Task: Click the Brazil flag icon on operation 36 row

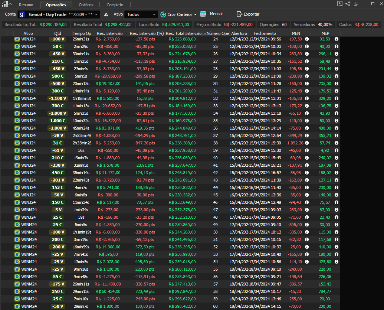Action: [x=17, y=128]
